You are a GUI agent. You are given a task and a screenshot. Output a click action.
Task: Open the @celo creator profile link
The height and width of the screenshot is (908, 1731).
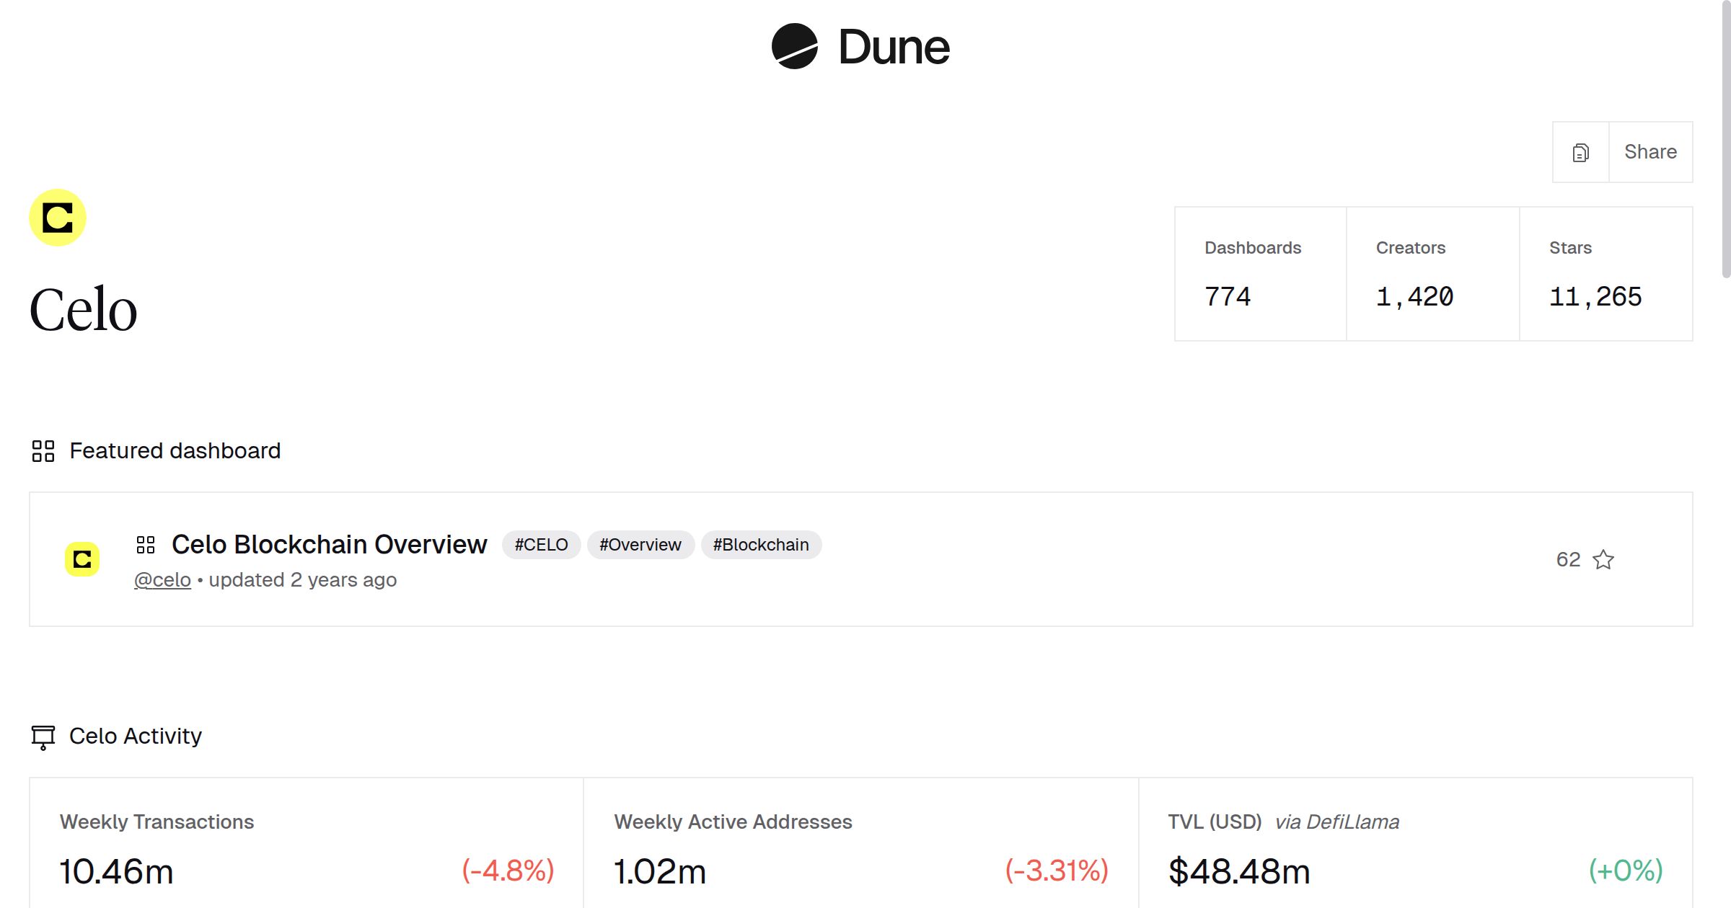162,580
